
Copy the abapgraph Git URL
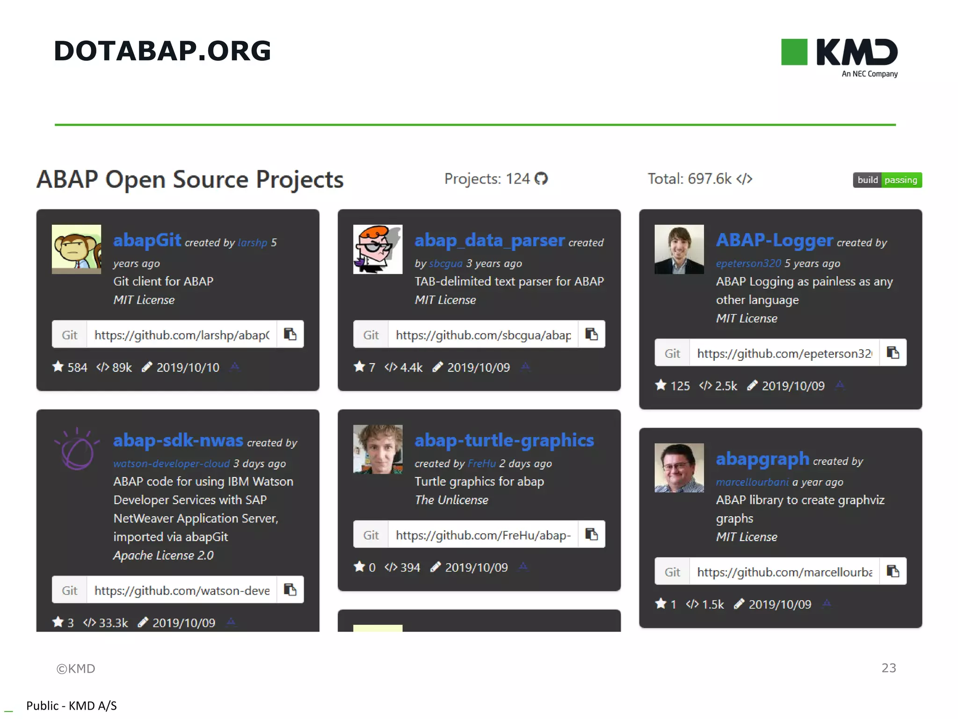(x=893, y=571)
